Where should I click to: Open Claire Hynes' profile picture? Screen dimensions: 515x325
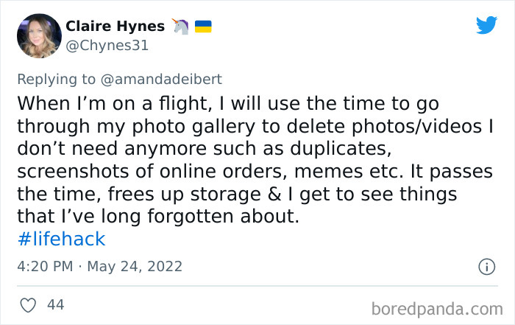click(38, 35)
